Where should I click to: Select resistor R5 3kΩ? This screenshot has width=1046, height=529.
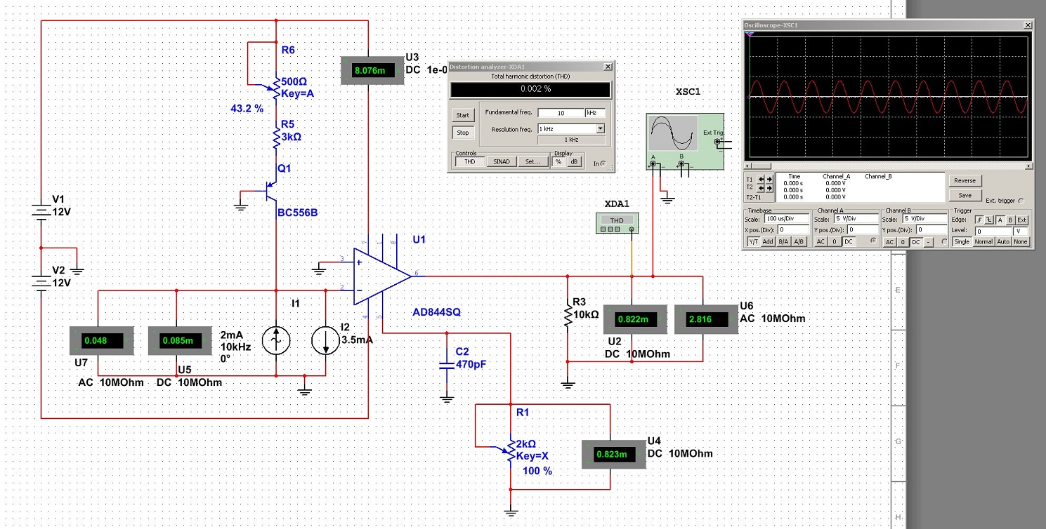tap(276, 138)
